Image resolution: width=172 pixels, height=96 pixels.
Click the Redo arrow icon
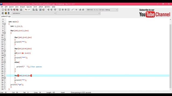pyautogui.click(x=29, y=10)
